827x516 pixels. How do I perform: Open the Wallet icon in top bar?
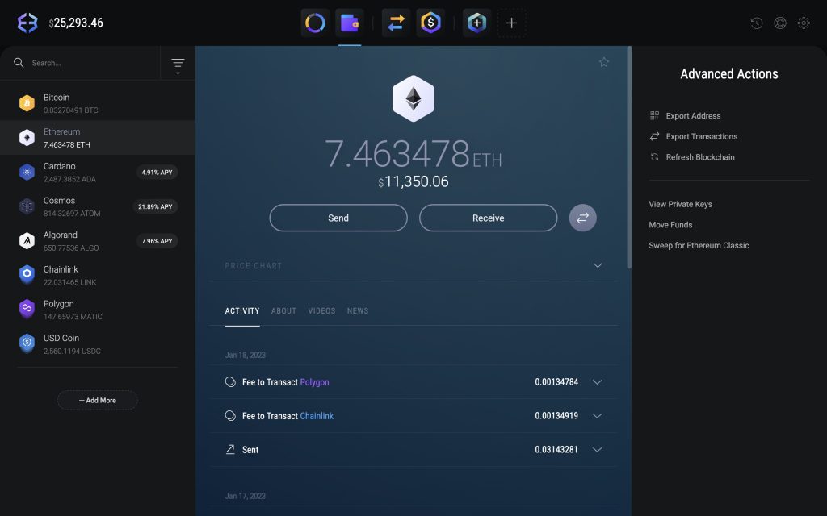(x=349, y=23)
